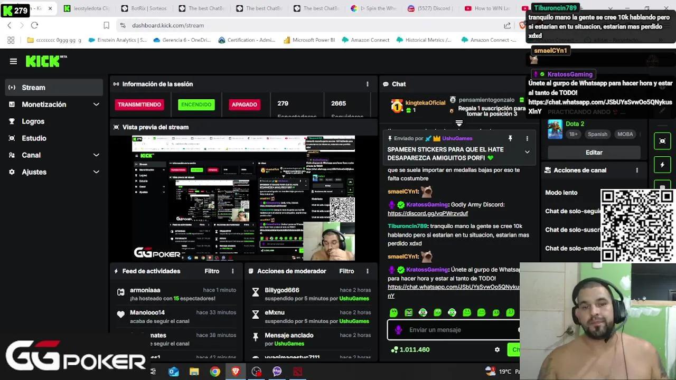
Task: Open Outlook from taskbar
Action: [173, 372]
